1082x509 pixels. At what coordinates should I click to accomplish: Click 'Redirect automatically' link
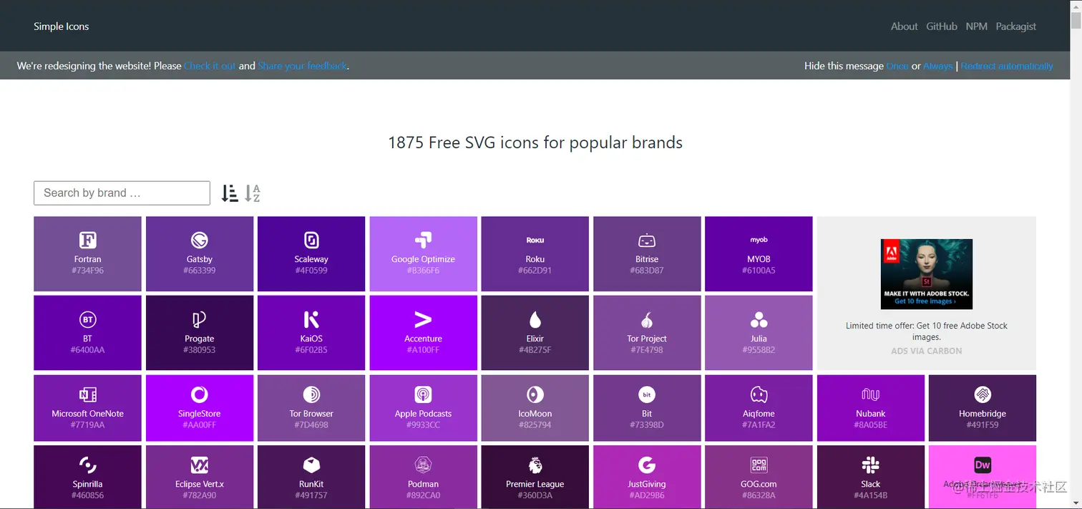(x=1007, y=66)
